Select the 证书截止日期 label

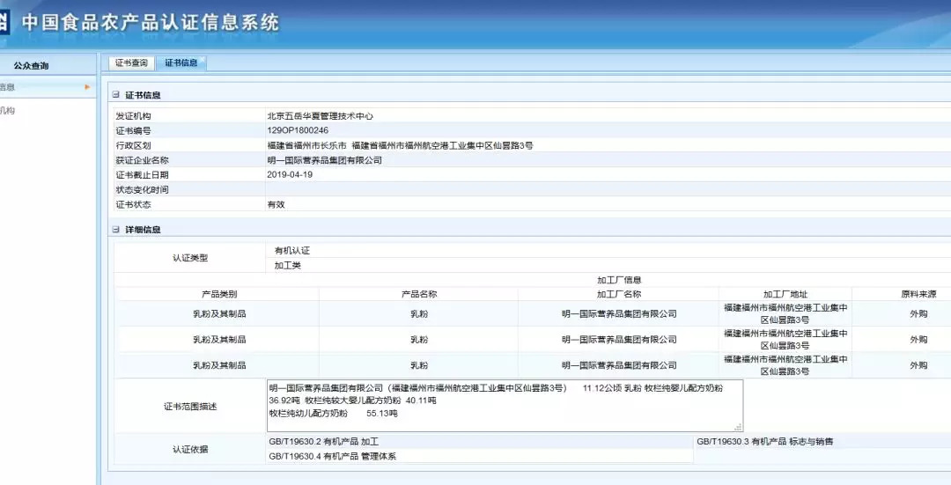(143, 174)
